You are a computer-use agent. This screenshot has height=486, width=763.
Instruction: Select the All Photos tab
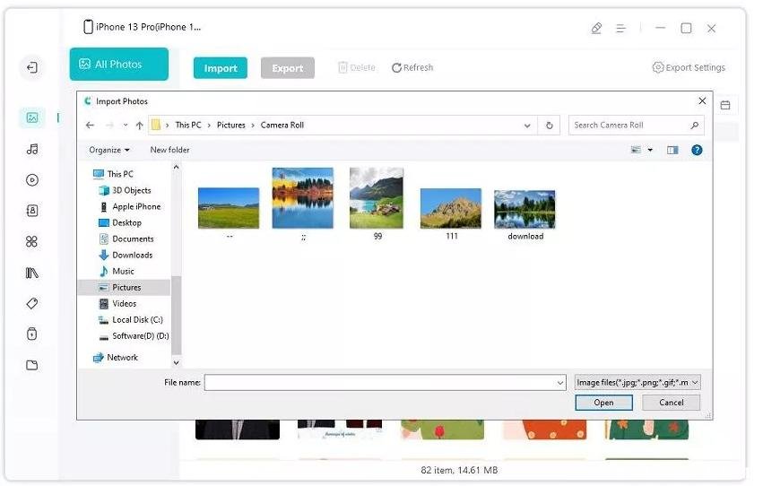tap(118, 64)
